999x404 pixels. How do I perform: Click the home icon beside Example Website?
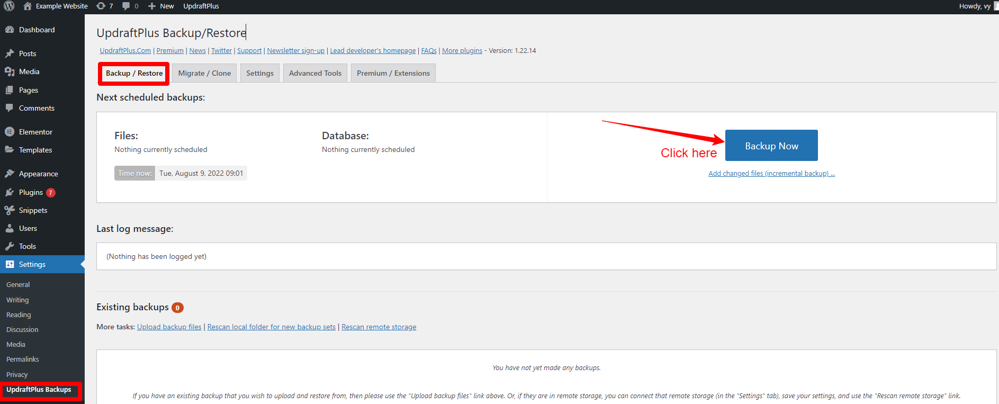(28, 6)
